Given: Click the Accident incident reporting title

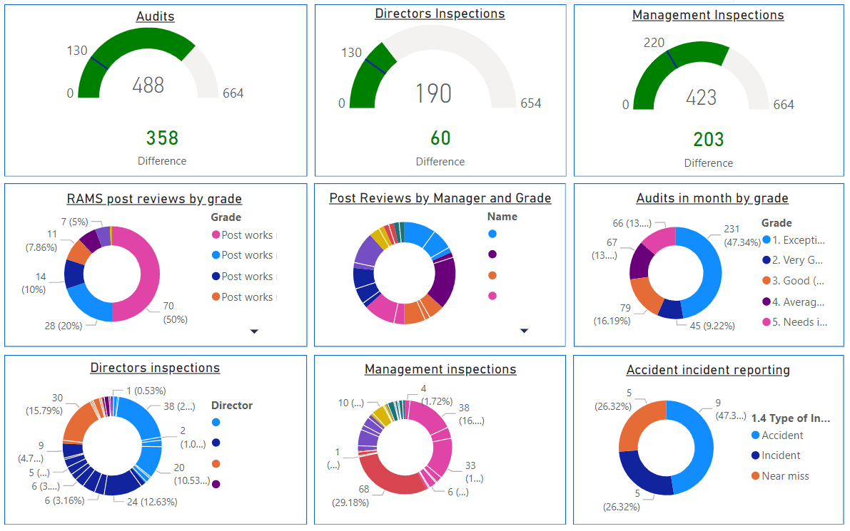Looking at the screenshot, I should 708,370.
